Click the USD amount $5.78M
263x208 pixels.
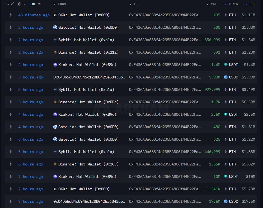(248, 189)
